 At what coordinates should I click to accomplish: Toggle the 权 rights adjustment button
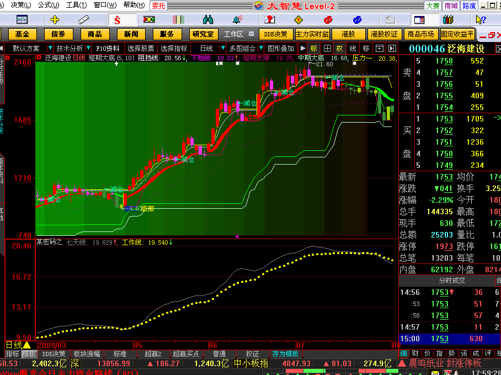coord(339,49)
